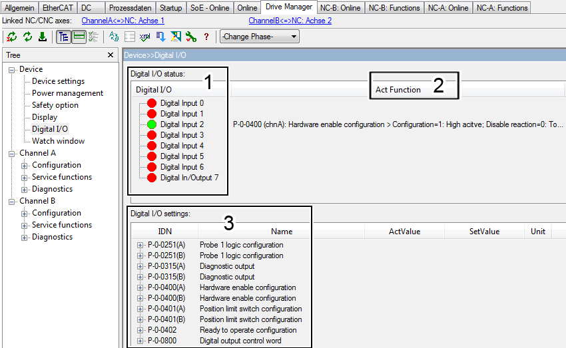The width and height of the screenshot is (566, 348).
Task: Click the grey table list icon
Action: click(x=130, y=37)
